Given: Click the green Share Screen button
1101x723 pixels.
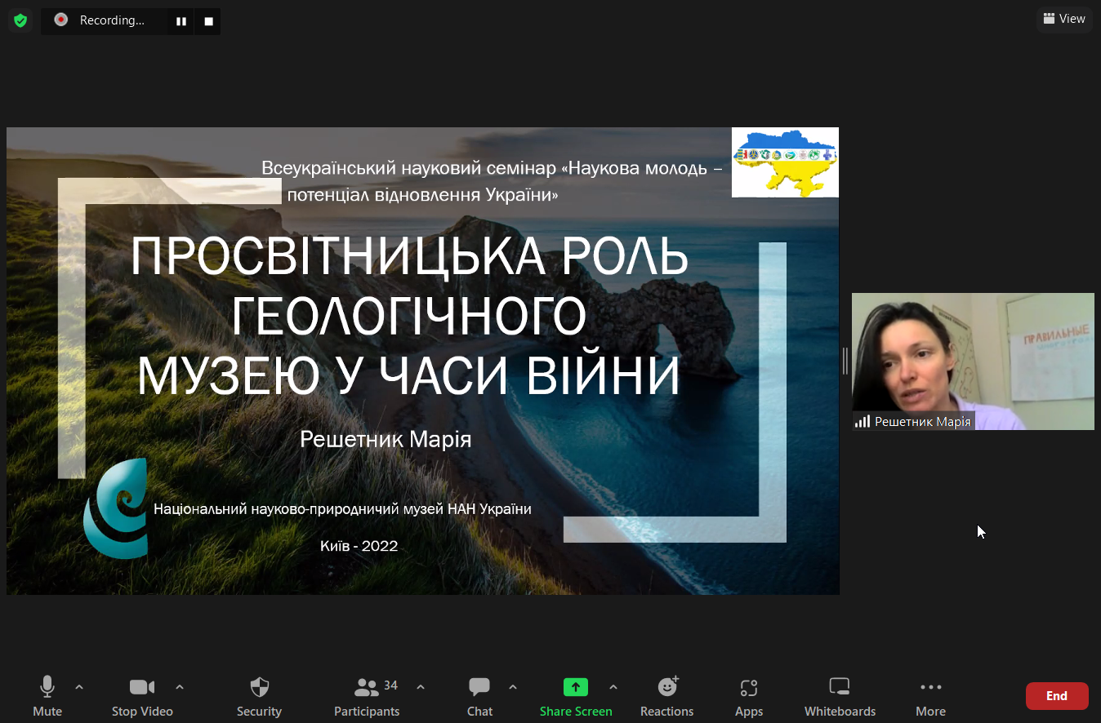Looking at the screenshot, I should point(575,696).
